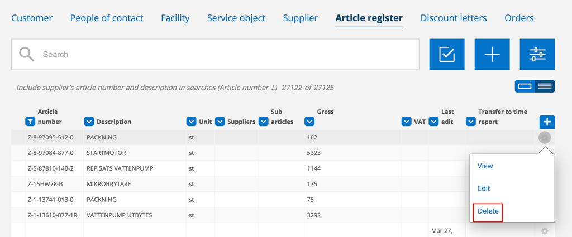Expand the Unit column dropdown arrow

[x=191, y=122]
